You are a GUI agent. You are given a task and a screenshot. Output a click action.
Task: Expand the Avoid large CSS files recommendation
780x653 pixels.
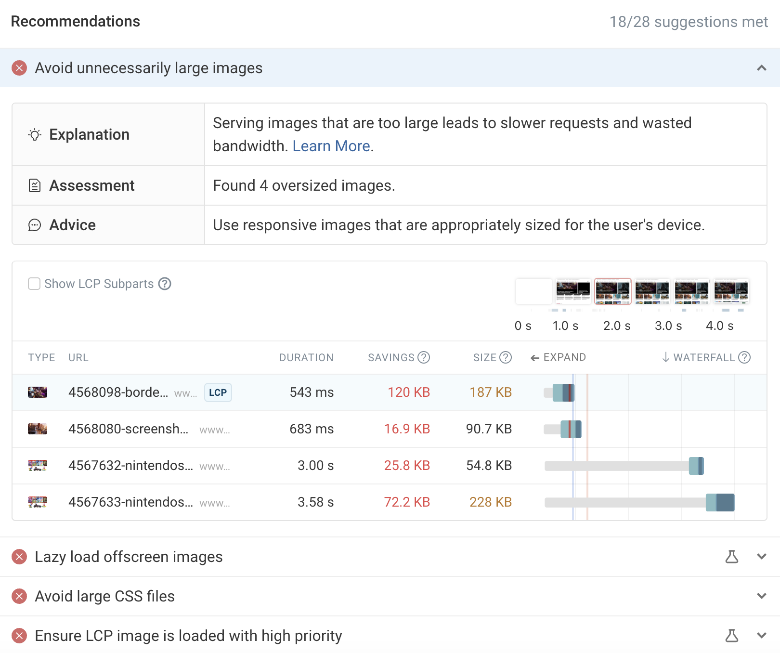pyautogui.click(x=761, y=596)
